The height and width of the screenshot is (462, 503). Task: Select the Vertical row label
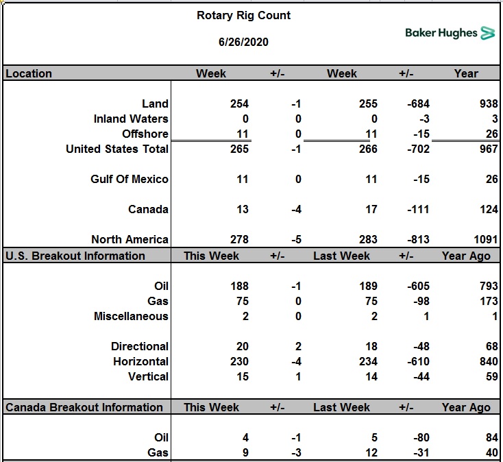pyautogui.click(x=148, y=376)
